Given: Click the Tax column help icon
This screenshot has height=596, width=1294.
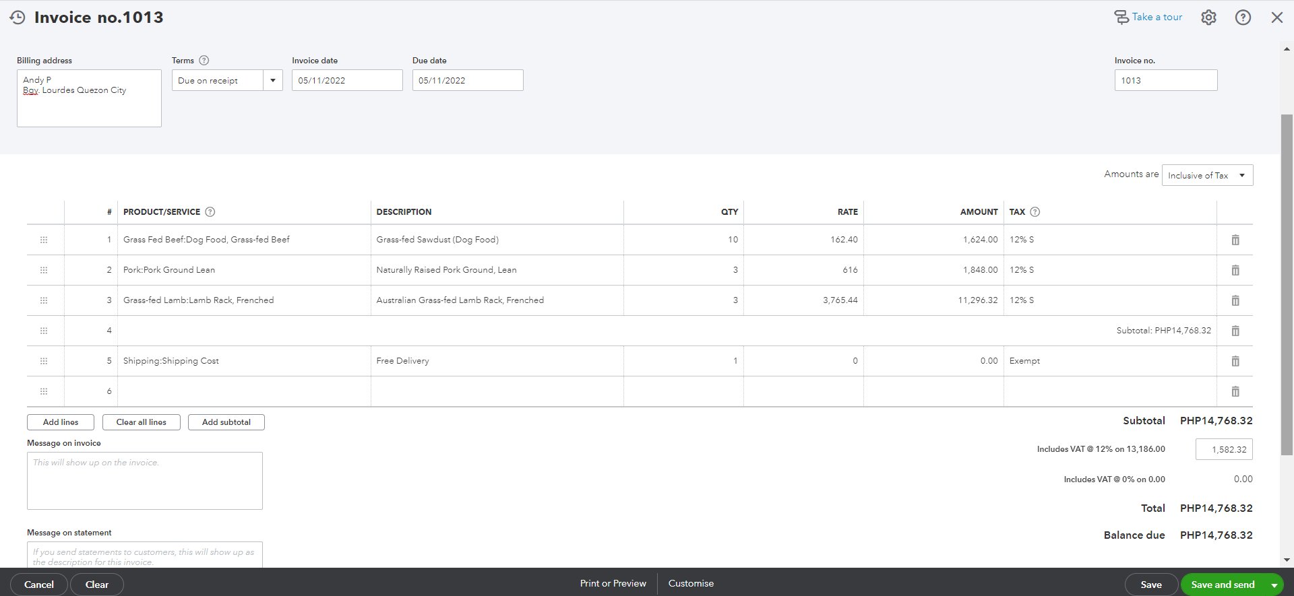Looking at the screenshot, I should (x=1035, y=211).
